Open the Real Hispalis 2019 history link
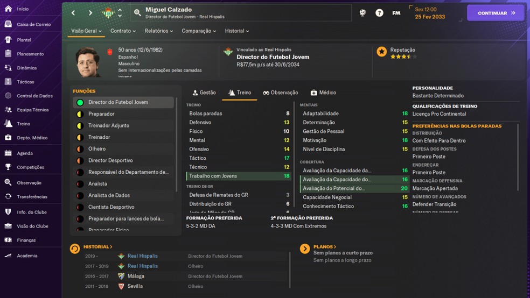The height and width of the screenshot is (298, 530). 142,256
